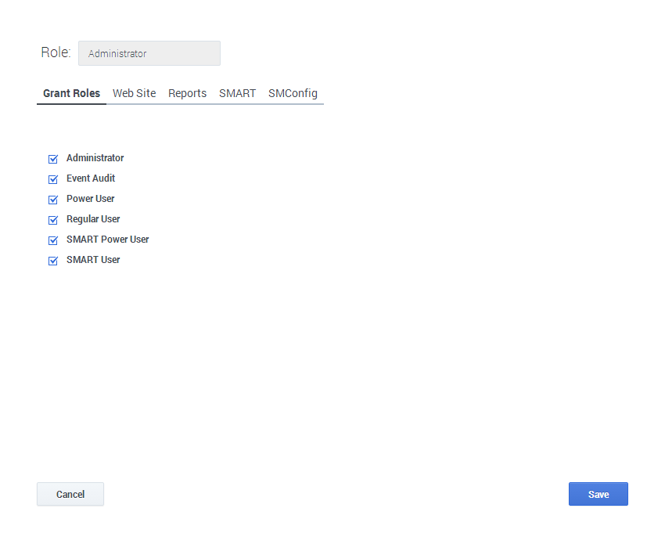Image resolution: width=665 pixels, height=537 pixels.
Task: Click the Power User label text
Action: click(x=90, y=199)
